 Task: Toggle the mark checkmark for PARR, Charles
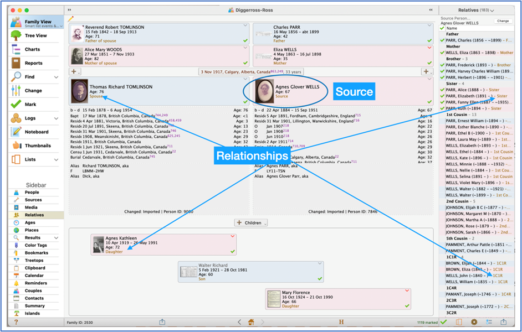click(x=442, y=40)
